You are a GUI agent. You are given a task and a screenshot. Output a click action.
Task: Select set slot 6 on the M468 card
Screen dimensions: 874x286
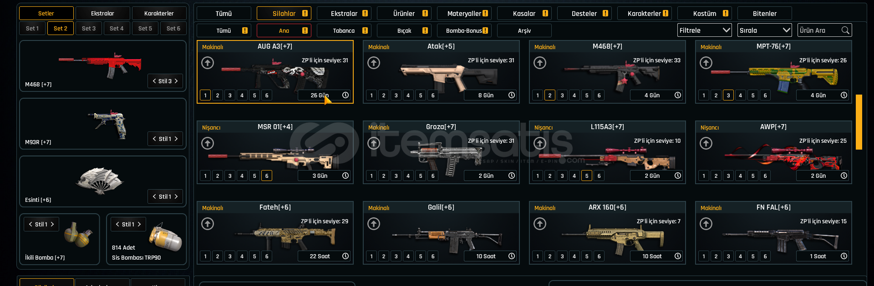pyautogui.click(x=599, y=95)
